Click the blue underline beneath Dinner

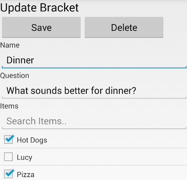pos(94,68)
